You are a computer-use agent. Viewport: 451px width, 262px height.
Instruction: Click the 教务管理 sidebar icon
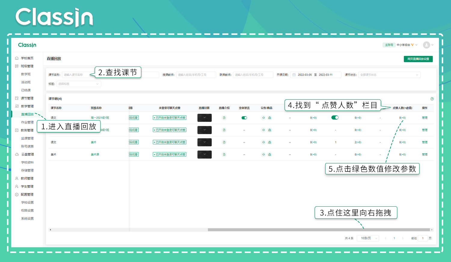[17, 130]
